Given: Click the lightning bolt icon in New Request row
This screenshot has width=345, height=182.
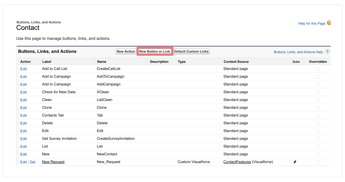Looking at the screenshot, I should pos(295,162).
